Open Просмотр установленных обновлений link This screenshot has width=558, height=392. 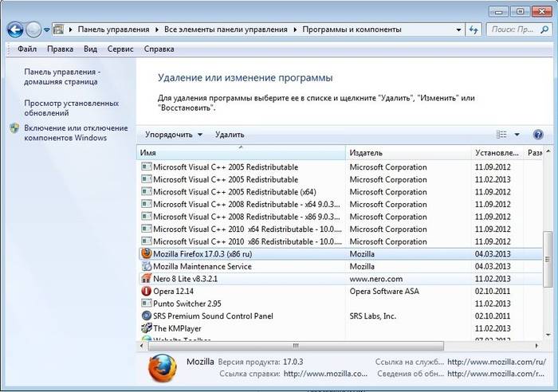[x=71, y=108]
